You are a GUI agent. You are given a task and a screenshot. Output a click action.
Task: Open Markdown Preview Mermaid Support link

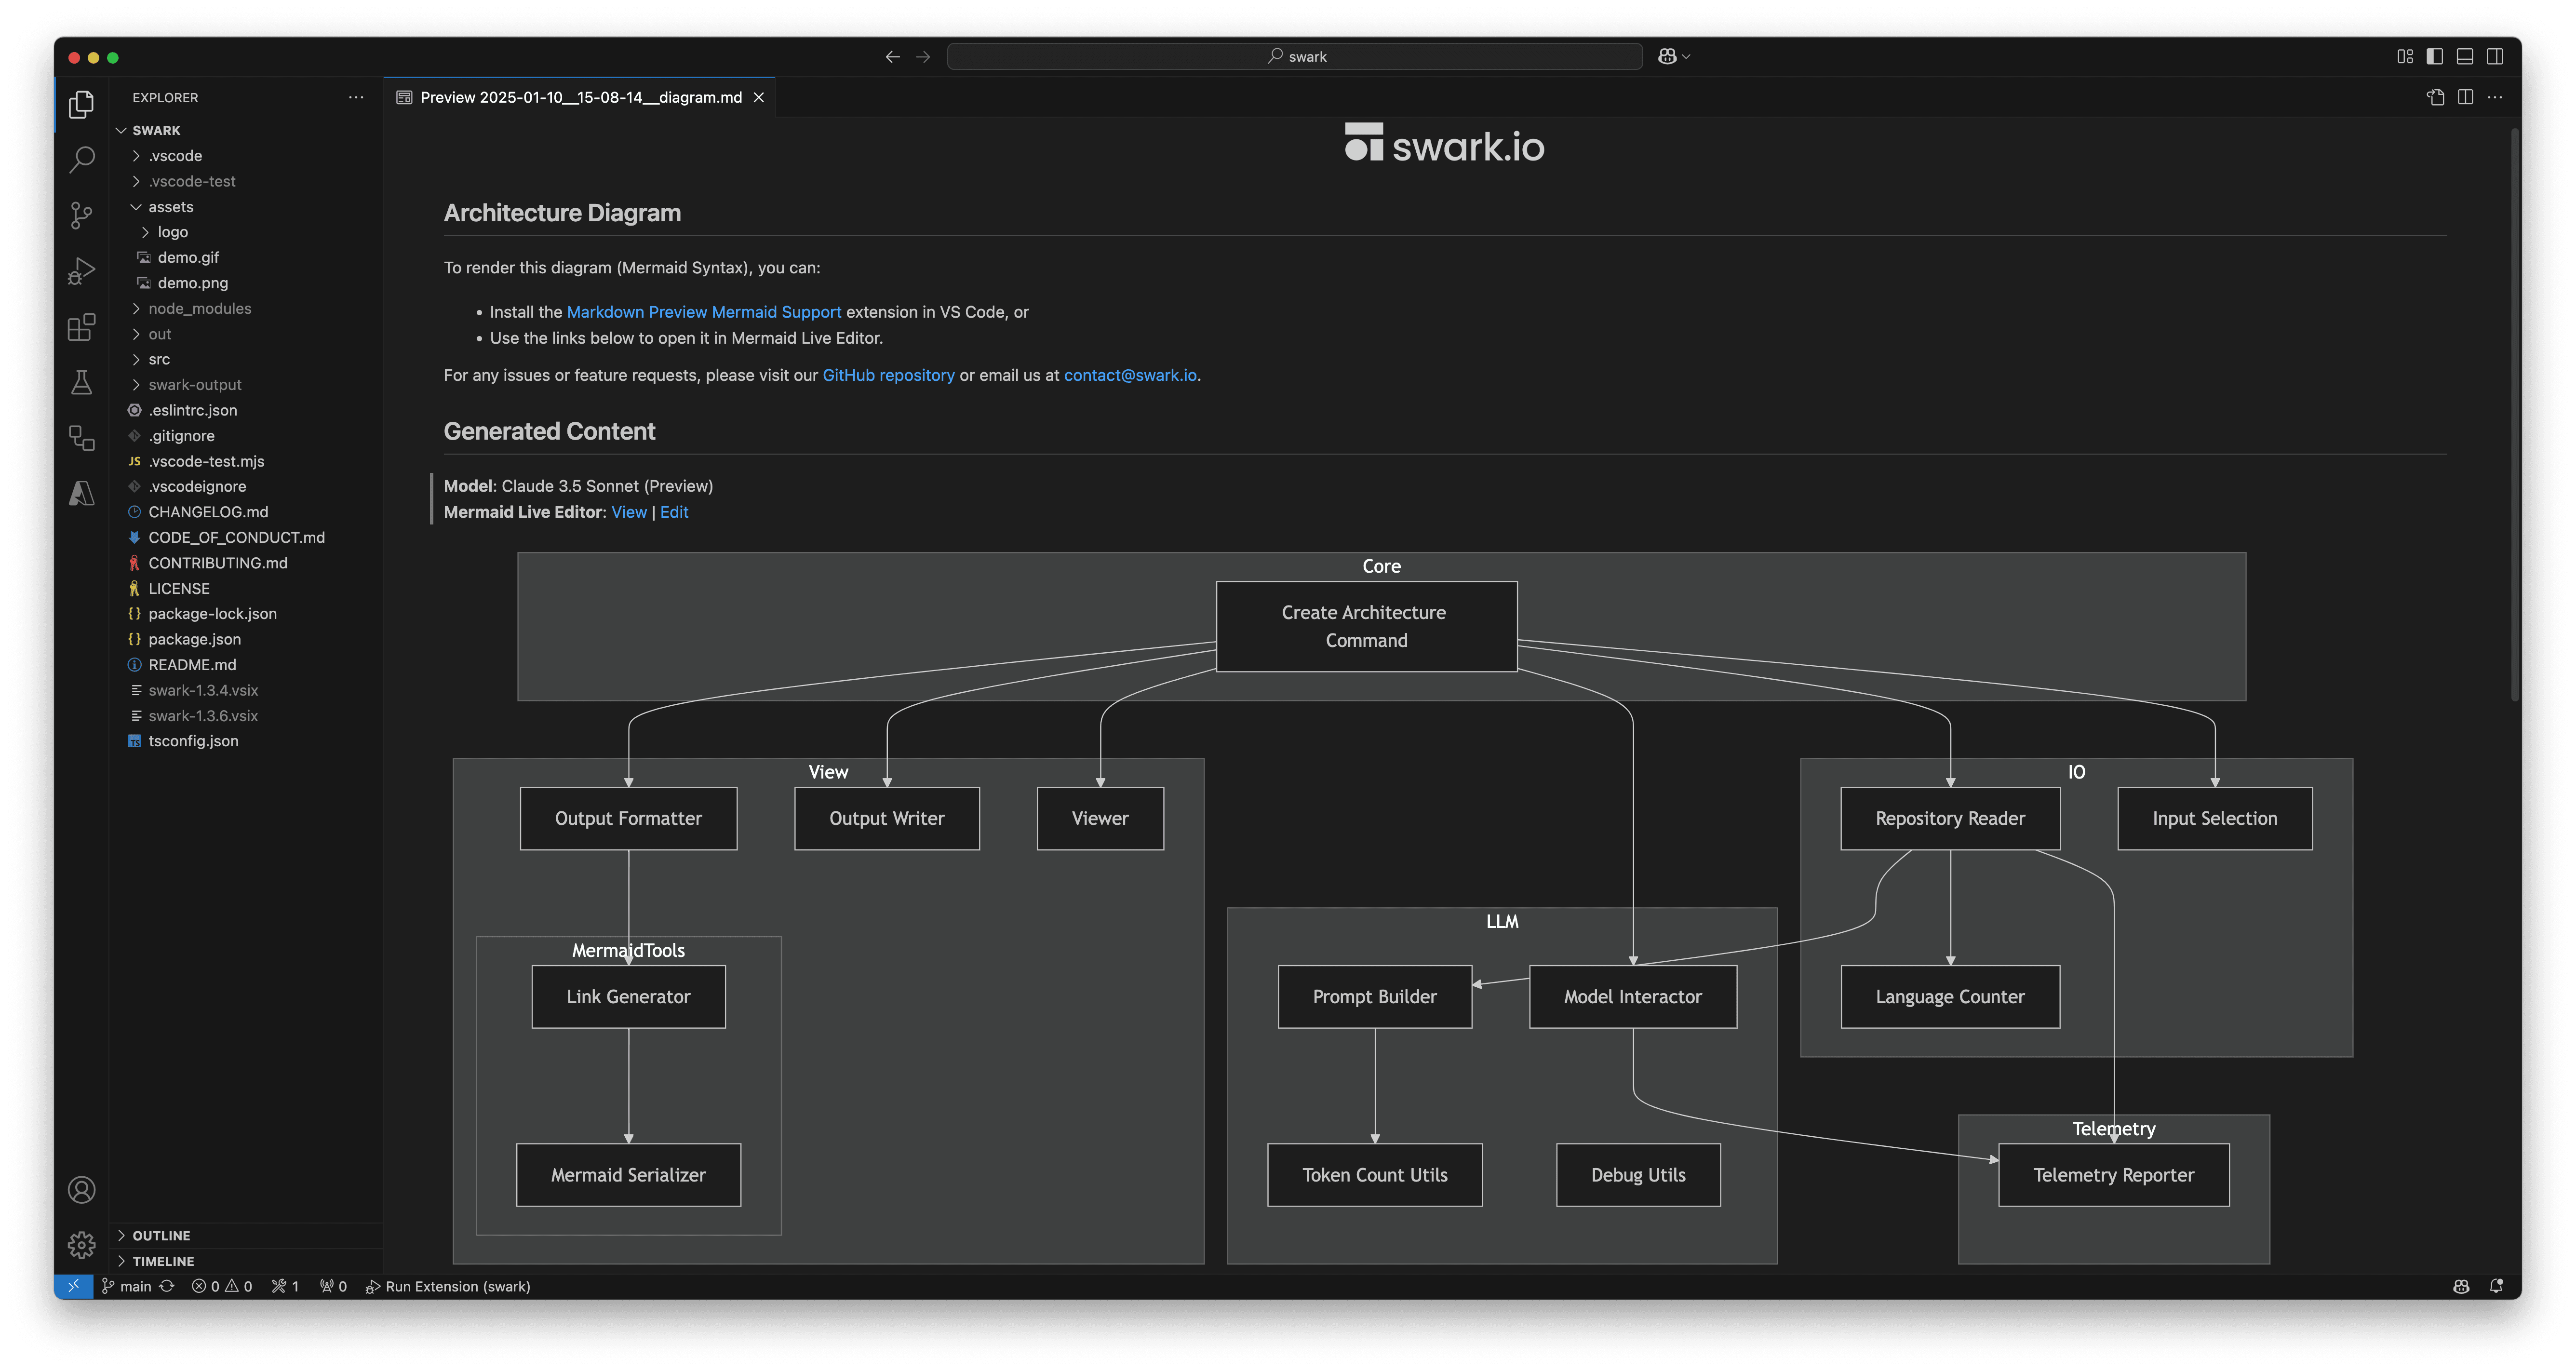coord(703,312)
